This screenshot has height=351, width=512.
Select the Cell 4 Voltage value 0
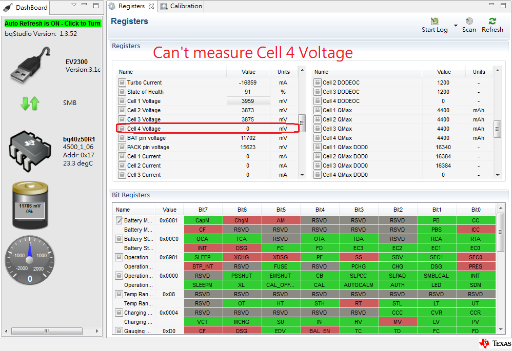tap(248, 129)
